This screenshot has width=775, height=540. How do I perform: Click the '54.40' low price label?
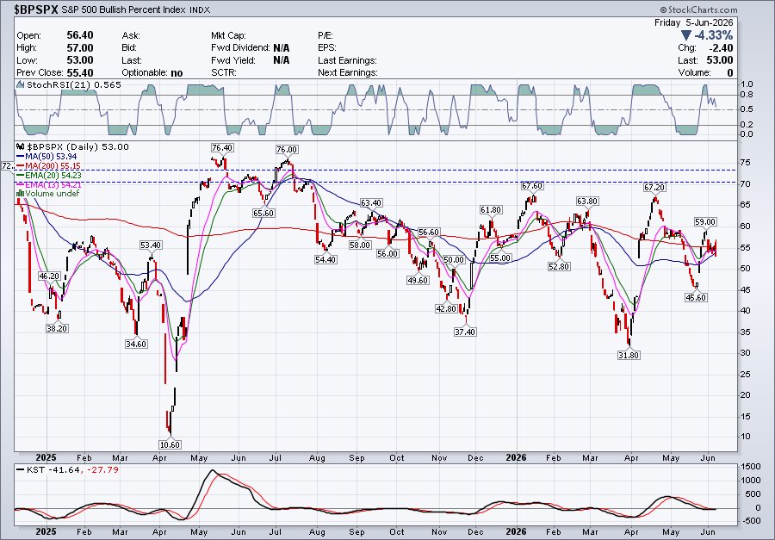(x=325, y=259)
